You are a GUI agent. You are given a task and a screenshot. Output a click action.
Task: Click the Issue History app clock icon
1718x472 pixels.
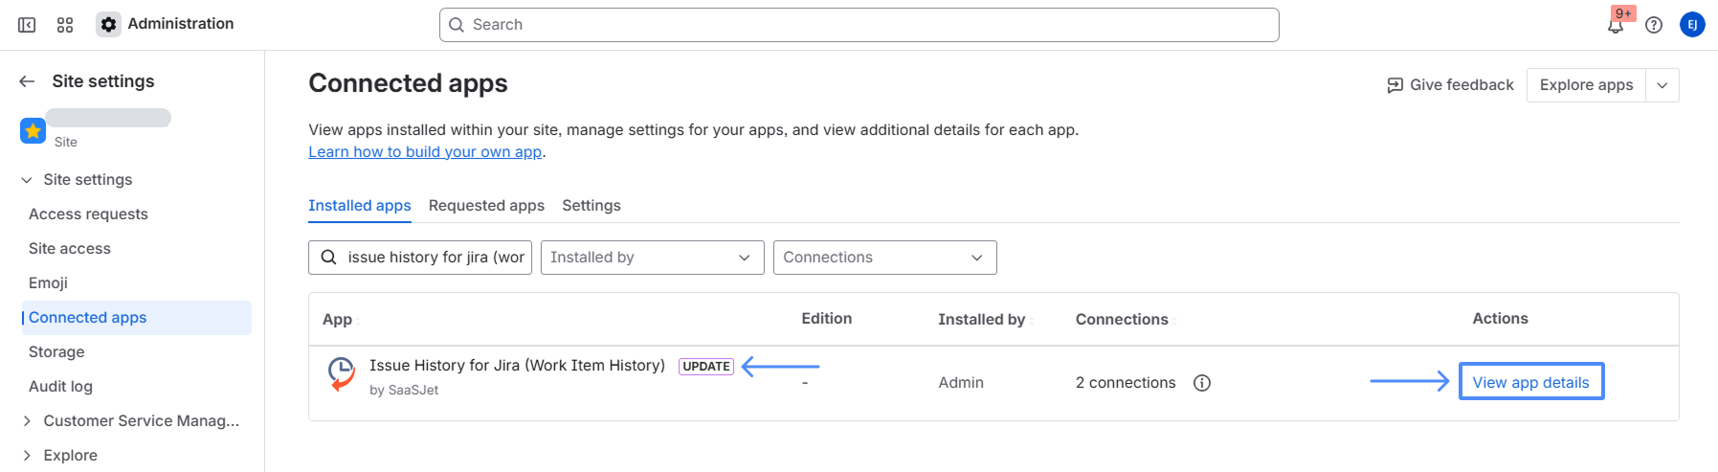342,373
